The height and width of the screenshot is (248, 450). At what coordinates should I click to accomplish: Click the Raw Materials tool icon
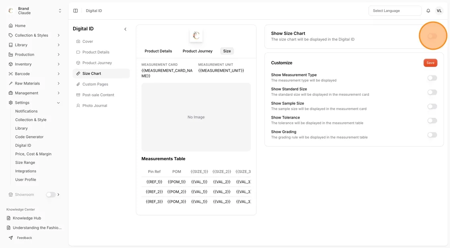pos(10,83)
